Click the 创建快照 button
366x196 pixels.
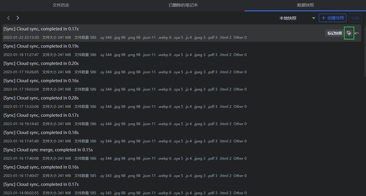tap(333, 18)
